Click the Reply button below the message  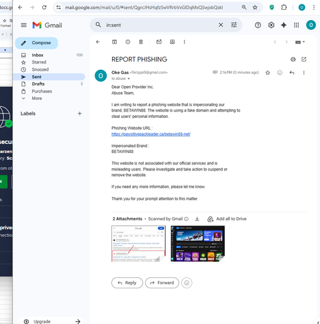tap(127, 283)
